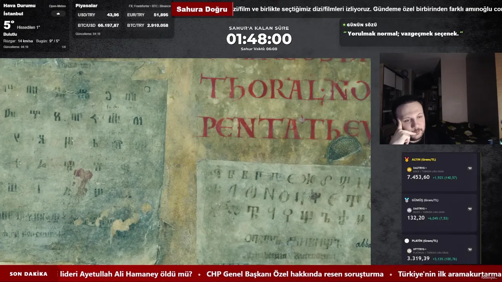Open the XAGTRYG symbol link
This screenshot has height=282, width=502.
pos(419,209)
